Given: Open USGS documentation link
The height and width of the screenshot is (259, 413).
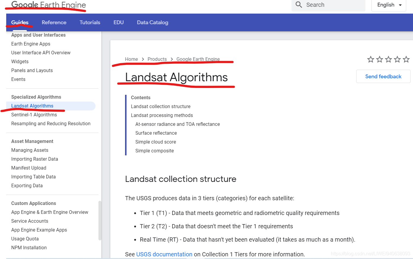Looking at the screenshot, I should [x=164, y=254].
